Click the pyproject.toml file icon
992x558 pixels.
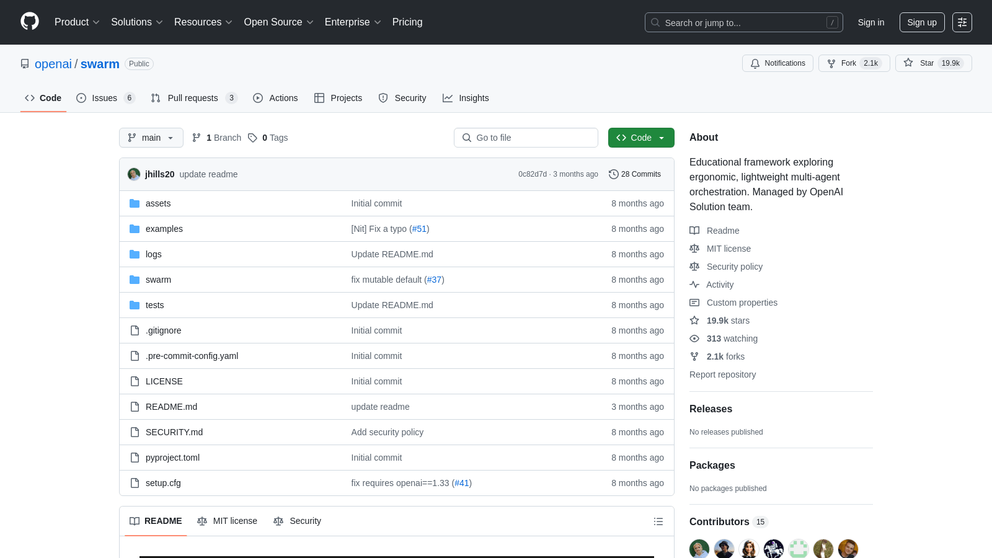pos(135,458)
